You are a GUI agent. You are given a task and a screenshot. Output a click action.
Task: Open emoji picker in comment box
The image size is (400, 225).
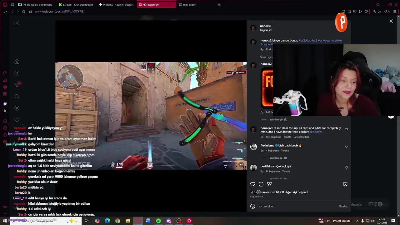[x=253, y=206]
